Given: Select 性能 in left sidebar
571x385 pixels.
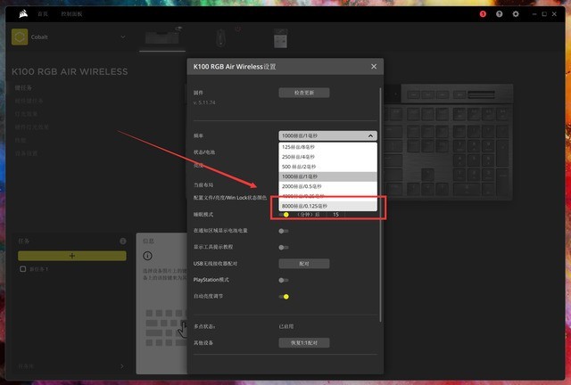Looking at the screenshot, I should coord(21,140).
